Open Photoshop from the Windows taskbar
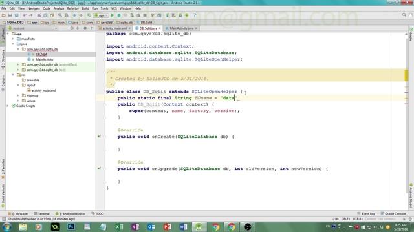The image size is (414, 232). 71,227
